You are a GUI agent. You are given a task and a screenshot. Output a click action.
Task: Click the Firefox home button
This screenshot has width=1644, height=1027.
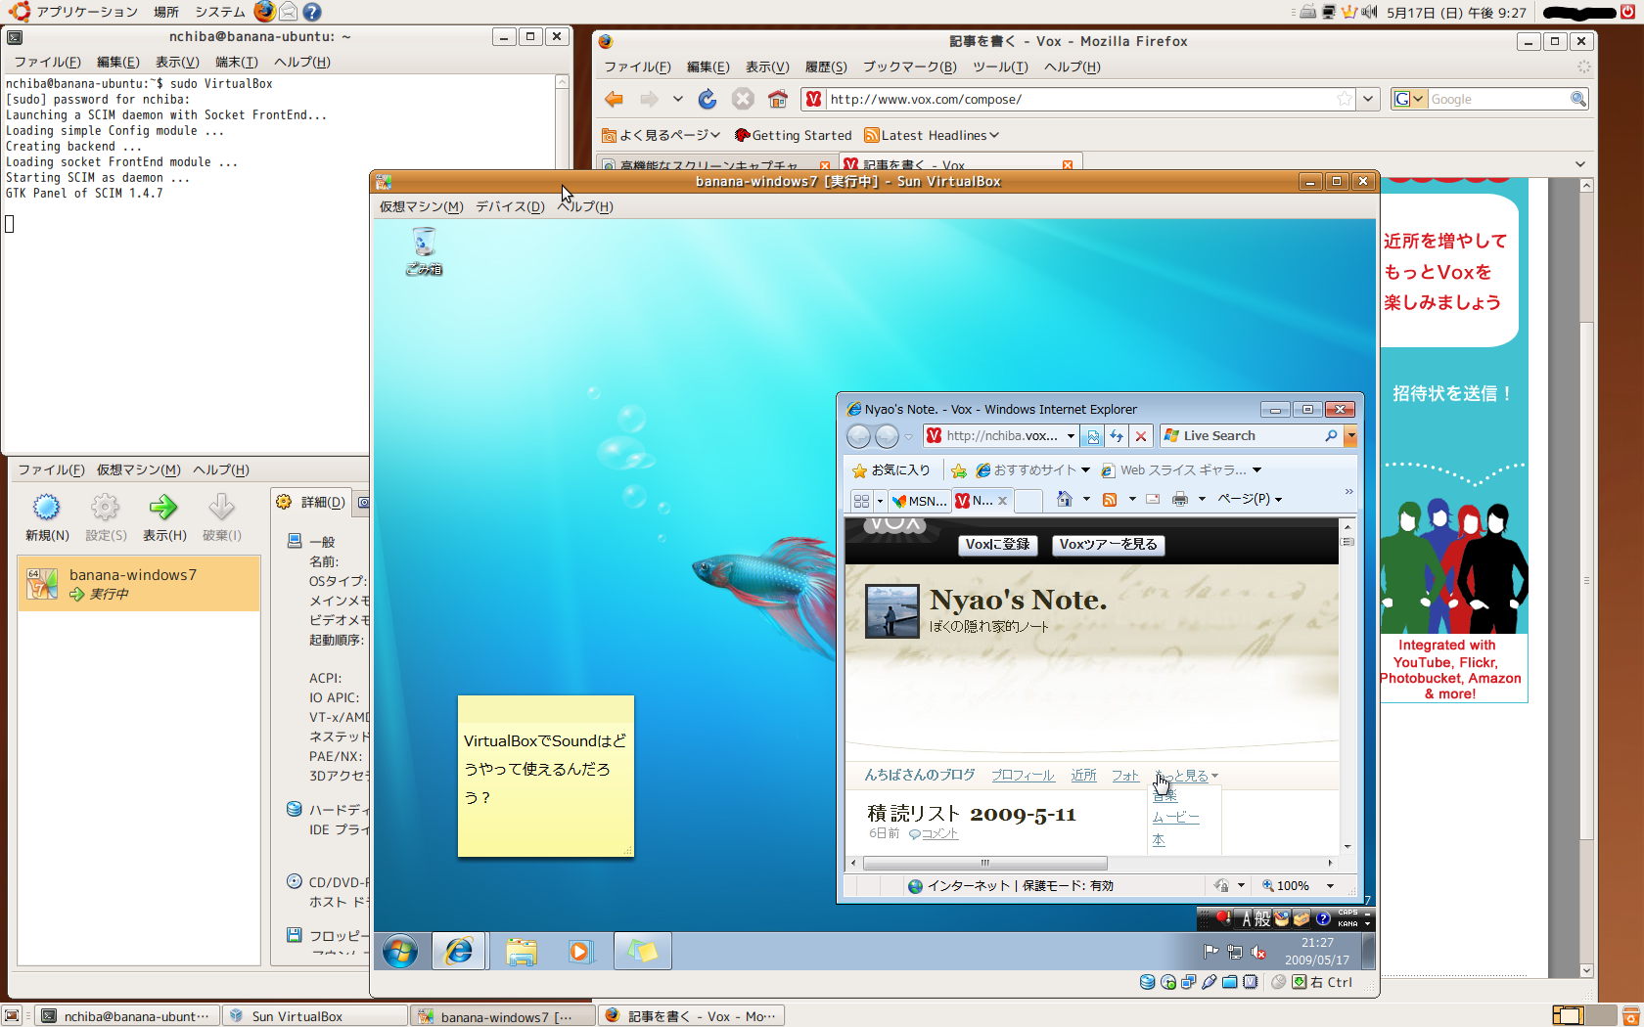click(778, 99)
